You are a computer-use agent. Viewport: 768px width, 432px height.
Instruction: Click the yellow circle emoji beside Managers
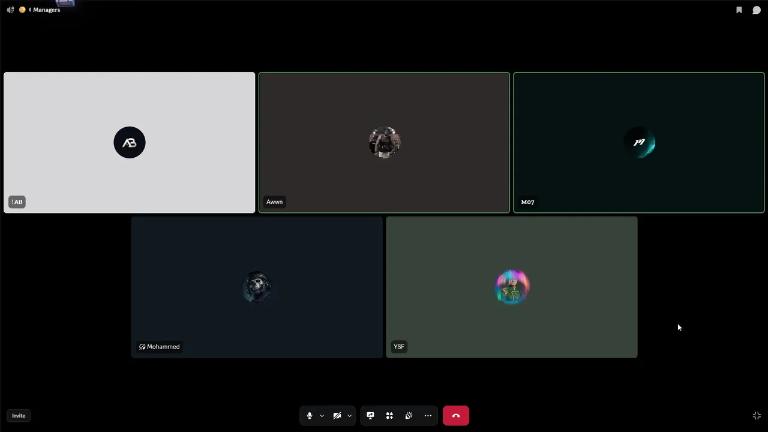pos(22,10)
